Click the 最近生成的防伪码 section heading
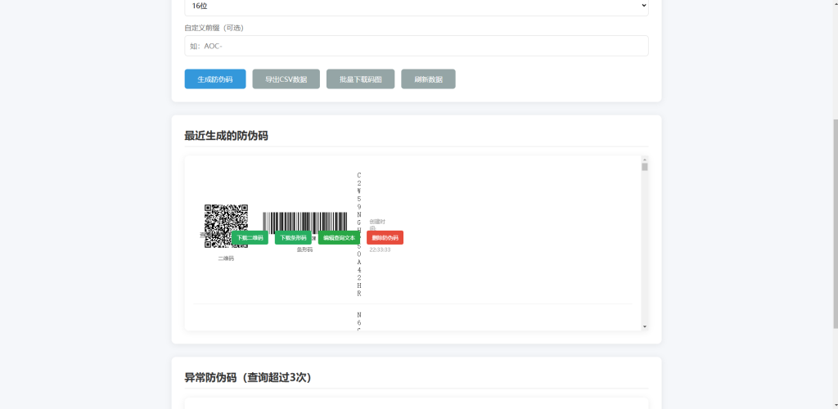The image size is (838, 409). tap(226, 136)
